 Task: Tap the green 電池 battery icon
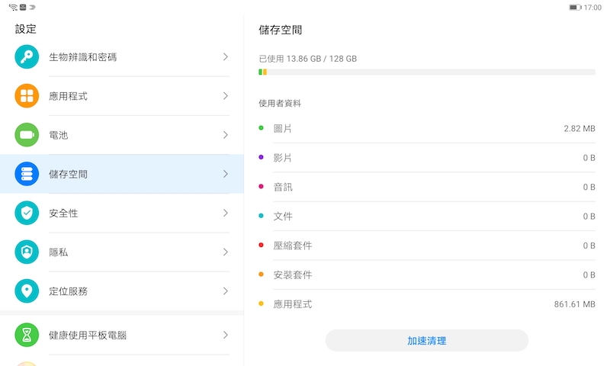[x=27, y=135]
